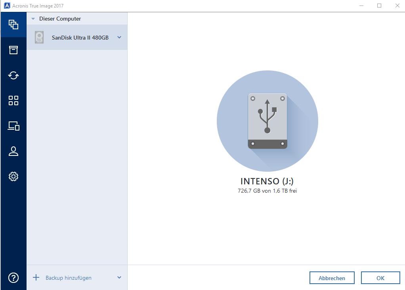405x290 pixels.
Task: Click Backup hinzufügen label
Action: (x=69, y=278)
